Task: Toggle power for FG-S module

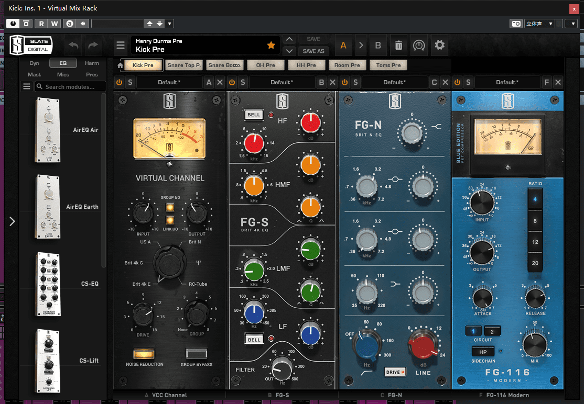Action: [x=232, y=83]
